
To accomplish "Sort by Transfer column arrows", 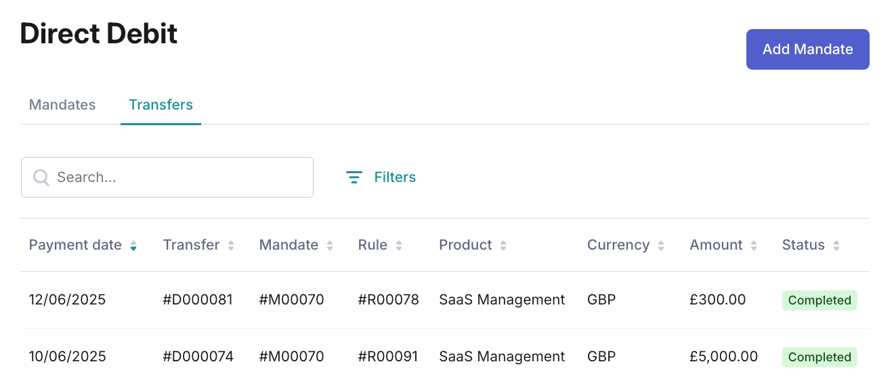I will coord(231,246).
